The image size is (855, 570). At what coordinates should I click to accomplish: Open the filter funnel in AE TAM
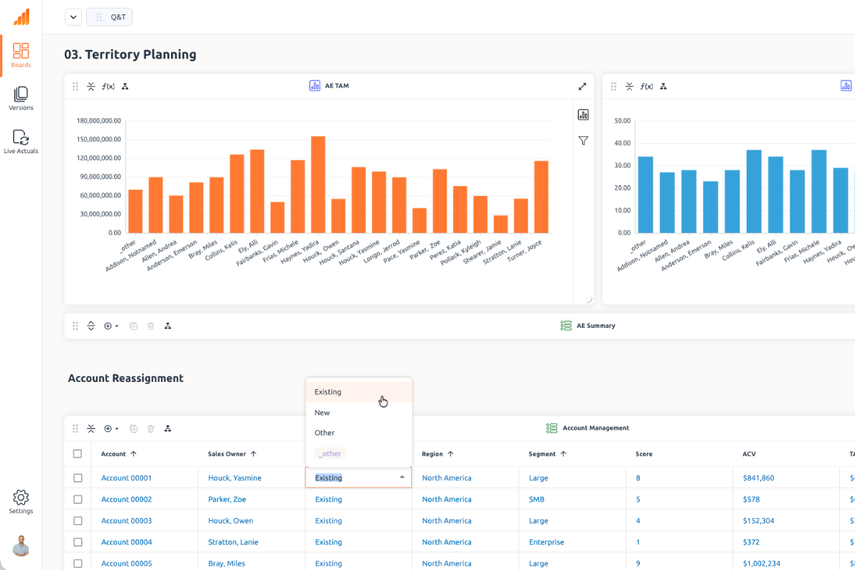coord(584,141)
